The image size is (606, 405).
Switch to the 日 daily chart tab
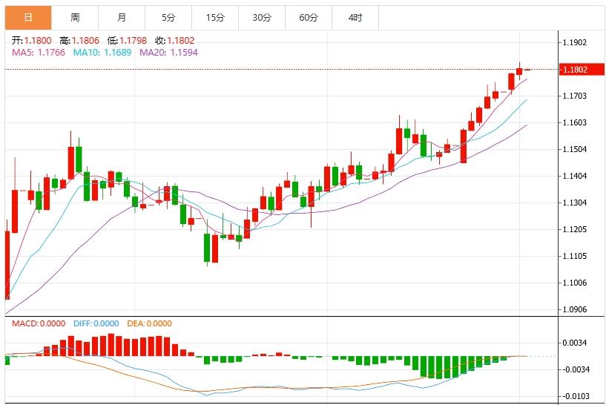click(x=28, y=17)
